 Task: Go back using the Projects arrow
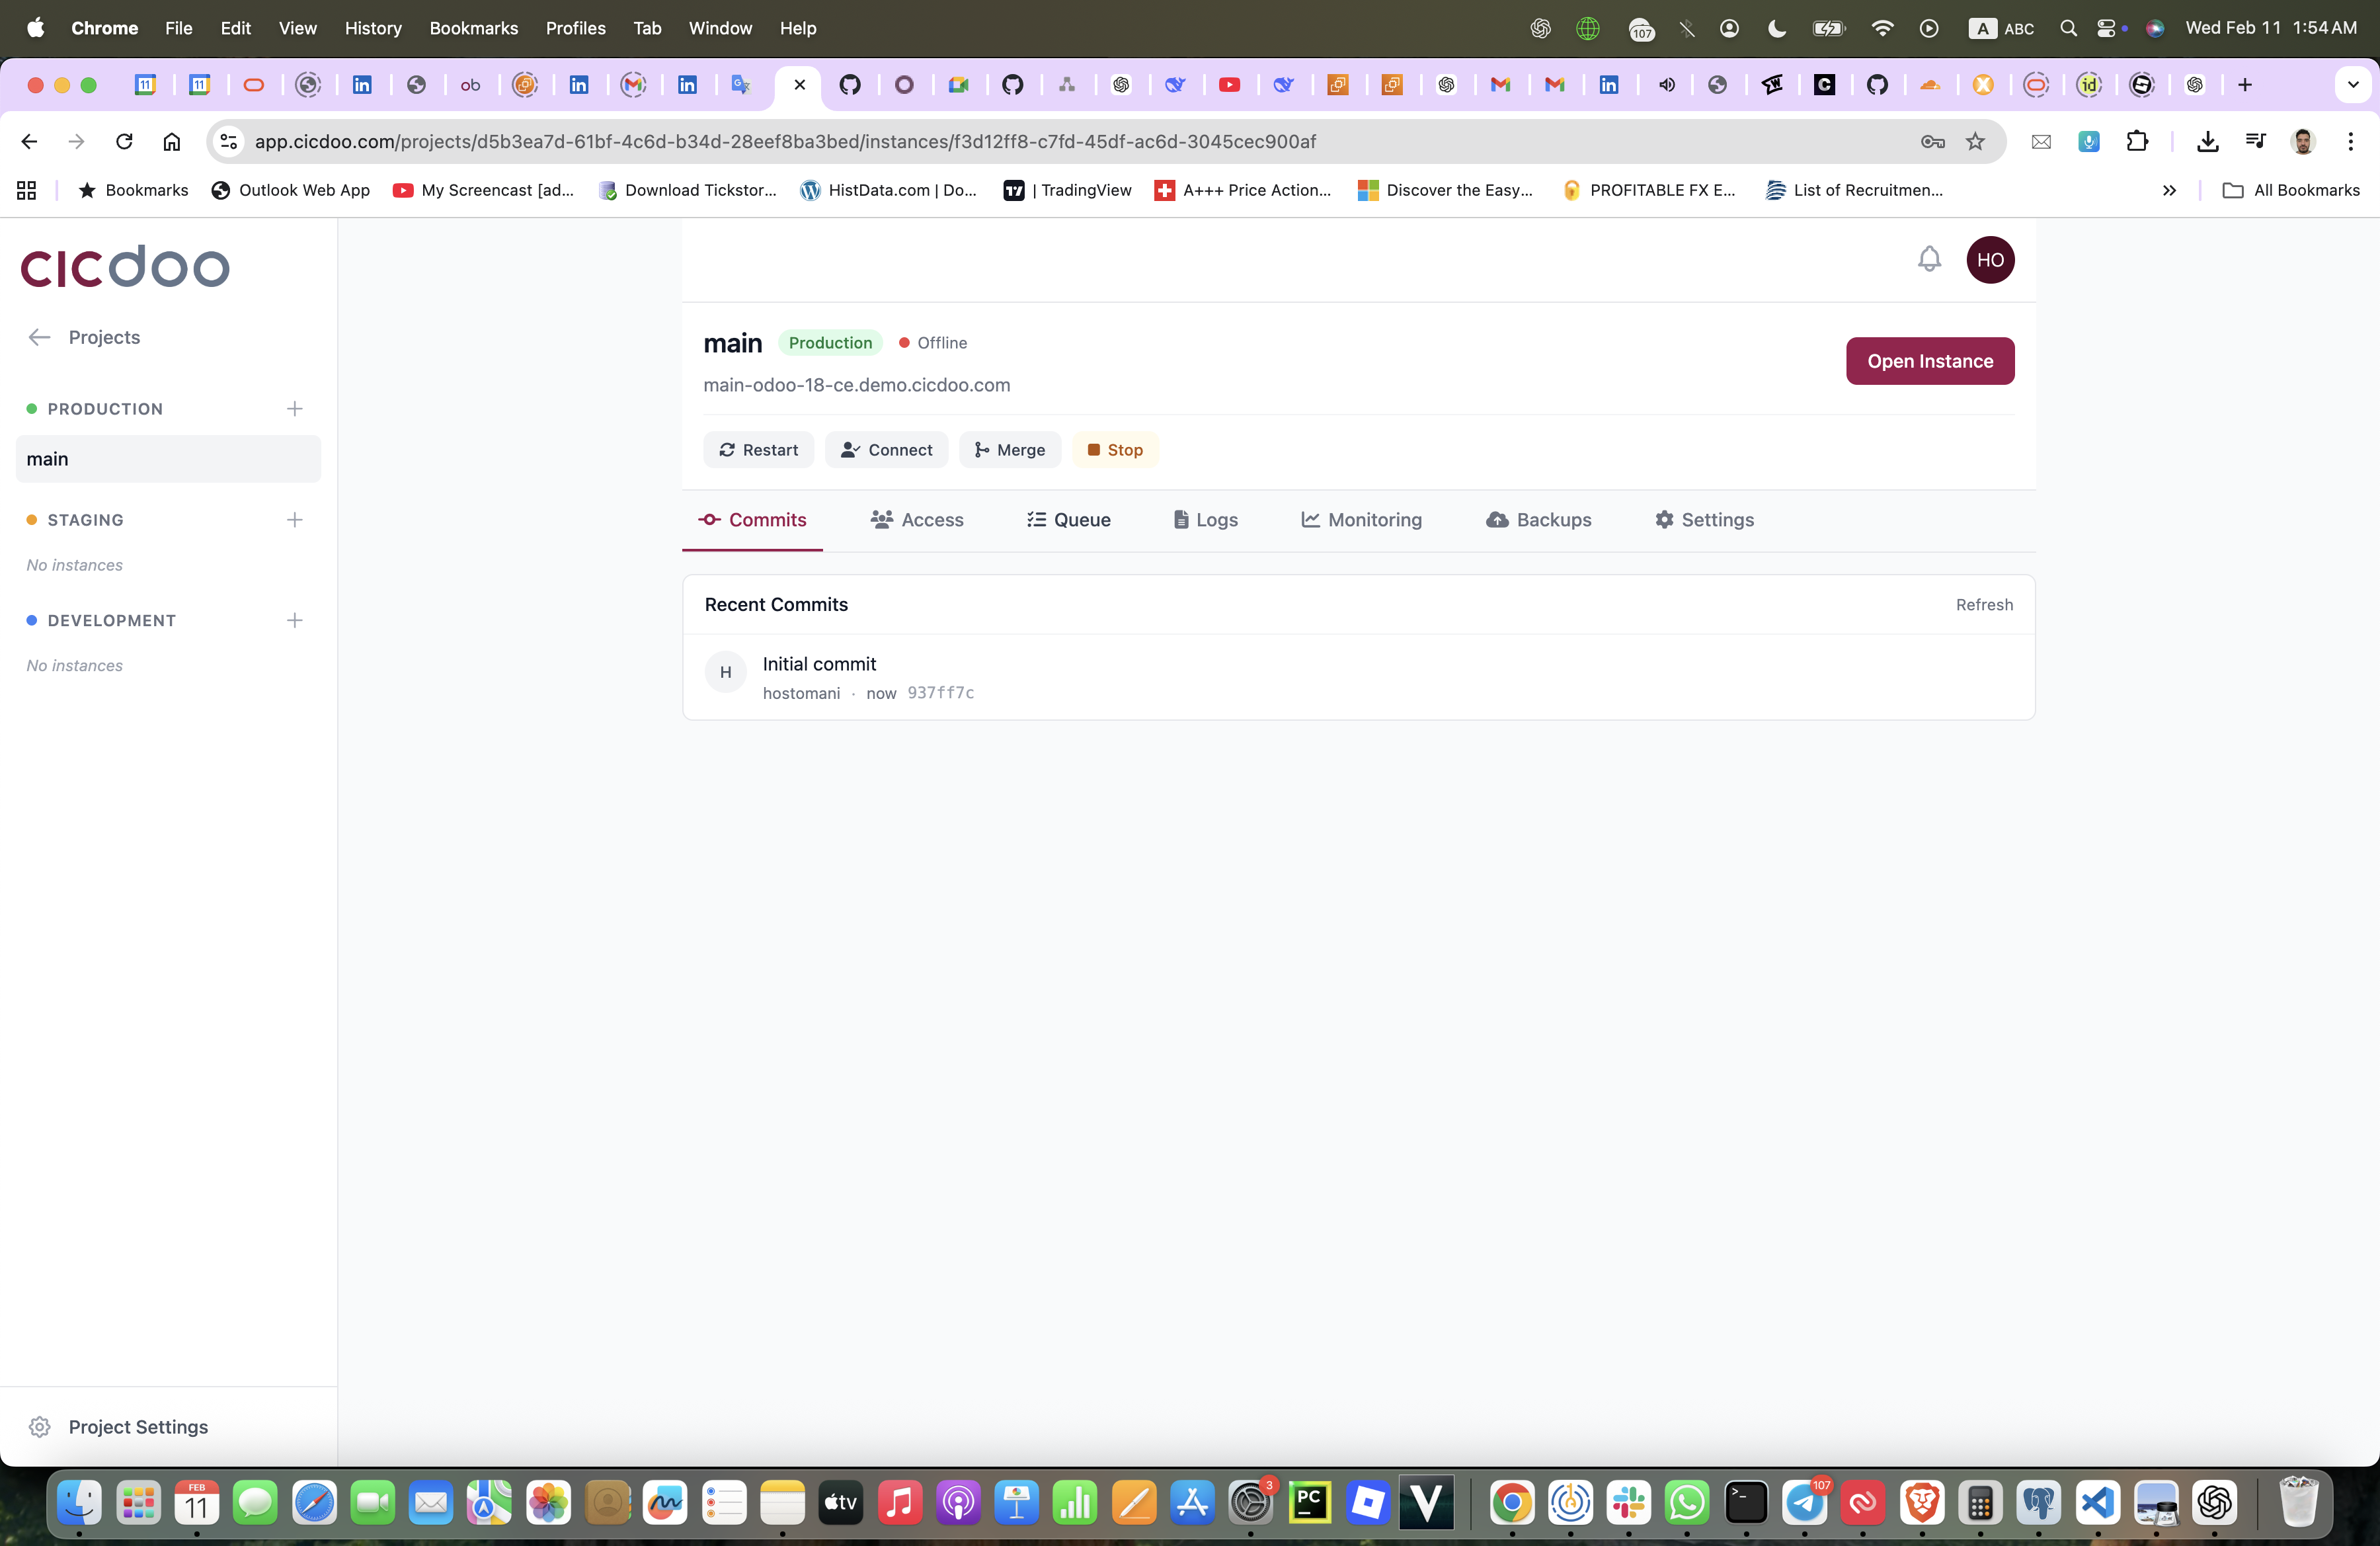40,337
